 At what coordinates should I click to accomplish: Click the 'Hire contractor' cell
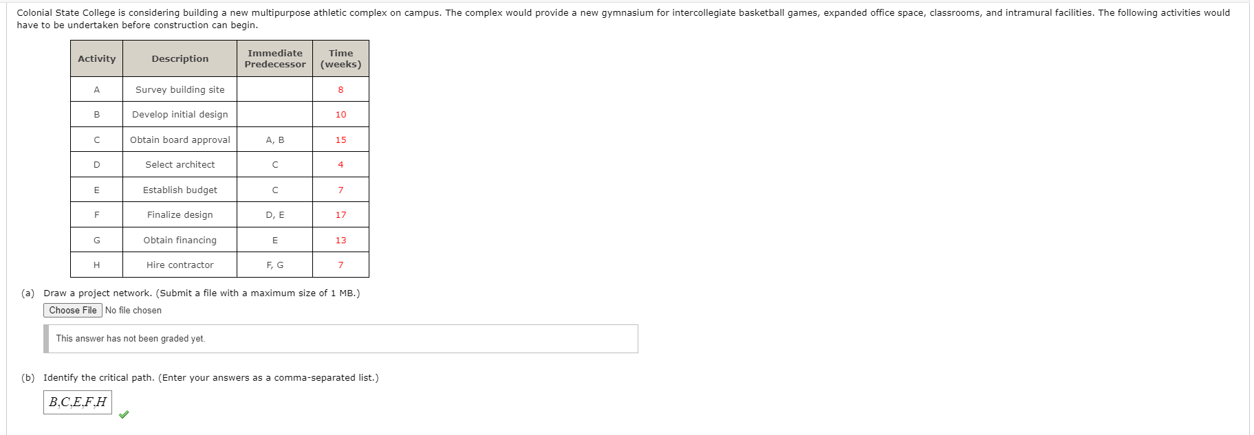[180, 265]
